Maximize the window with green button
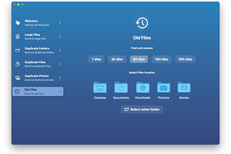Image resolution: width=231 pixels, height=154 pixels. coord(22,5)
